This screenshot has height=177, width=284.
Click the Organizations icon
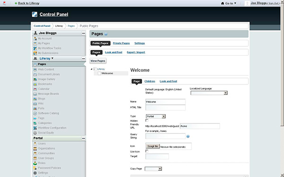(35, 149)
